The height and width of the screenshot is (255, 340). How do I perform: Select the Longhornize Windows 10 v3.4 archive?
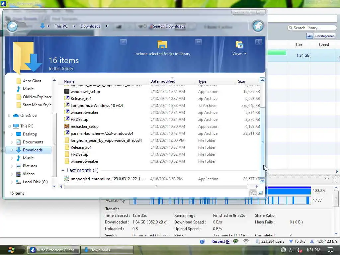tap(97, 105)
